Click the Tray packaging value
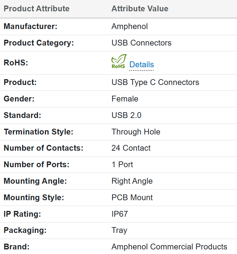This screenshot has height=254, width=237. [x=119, y=230]
